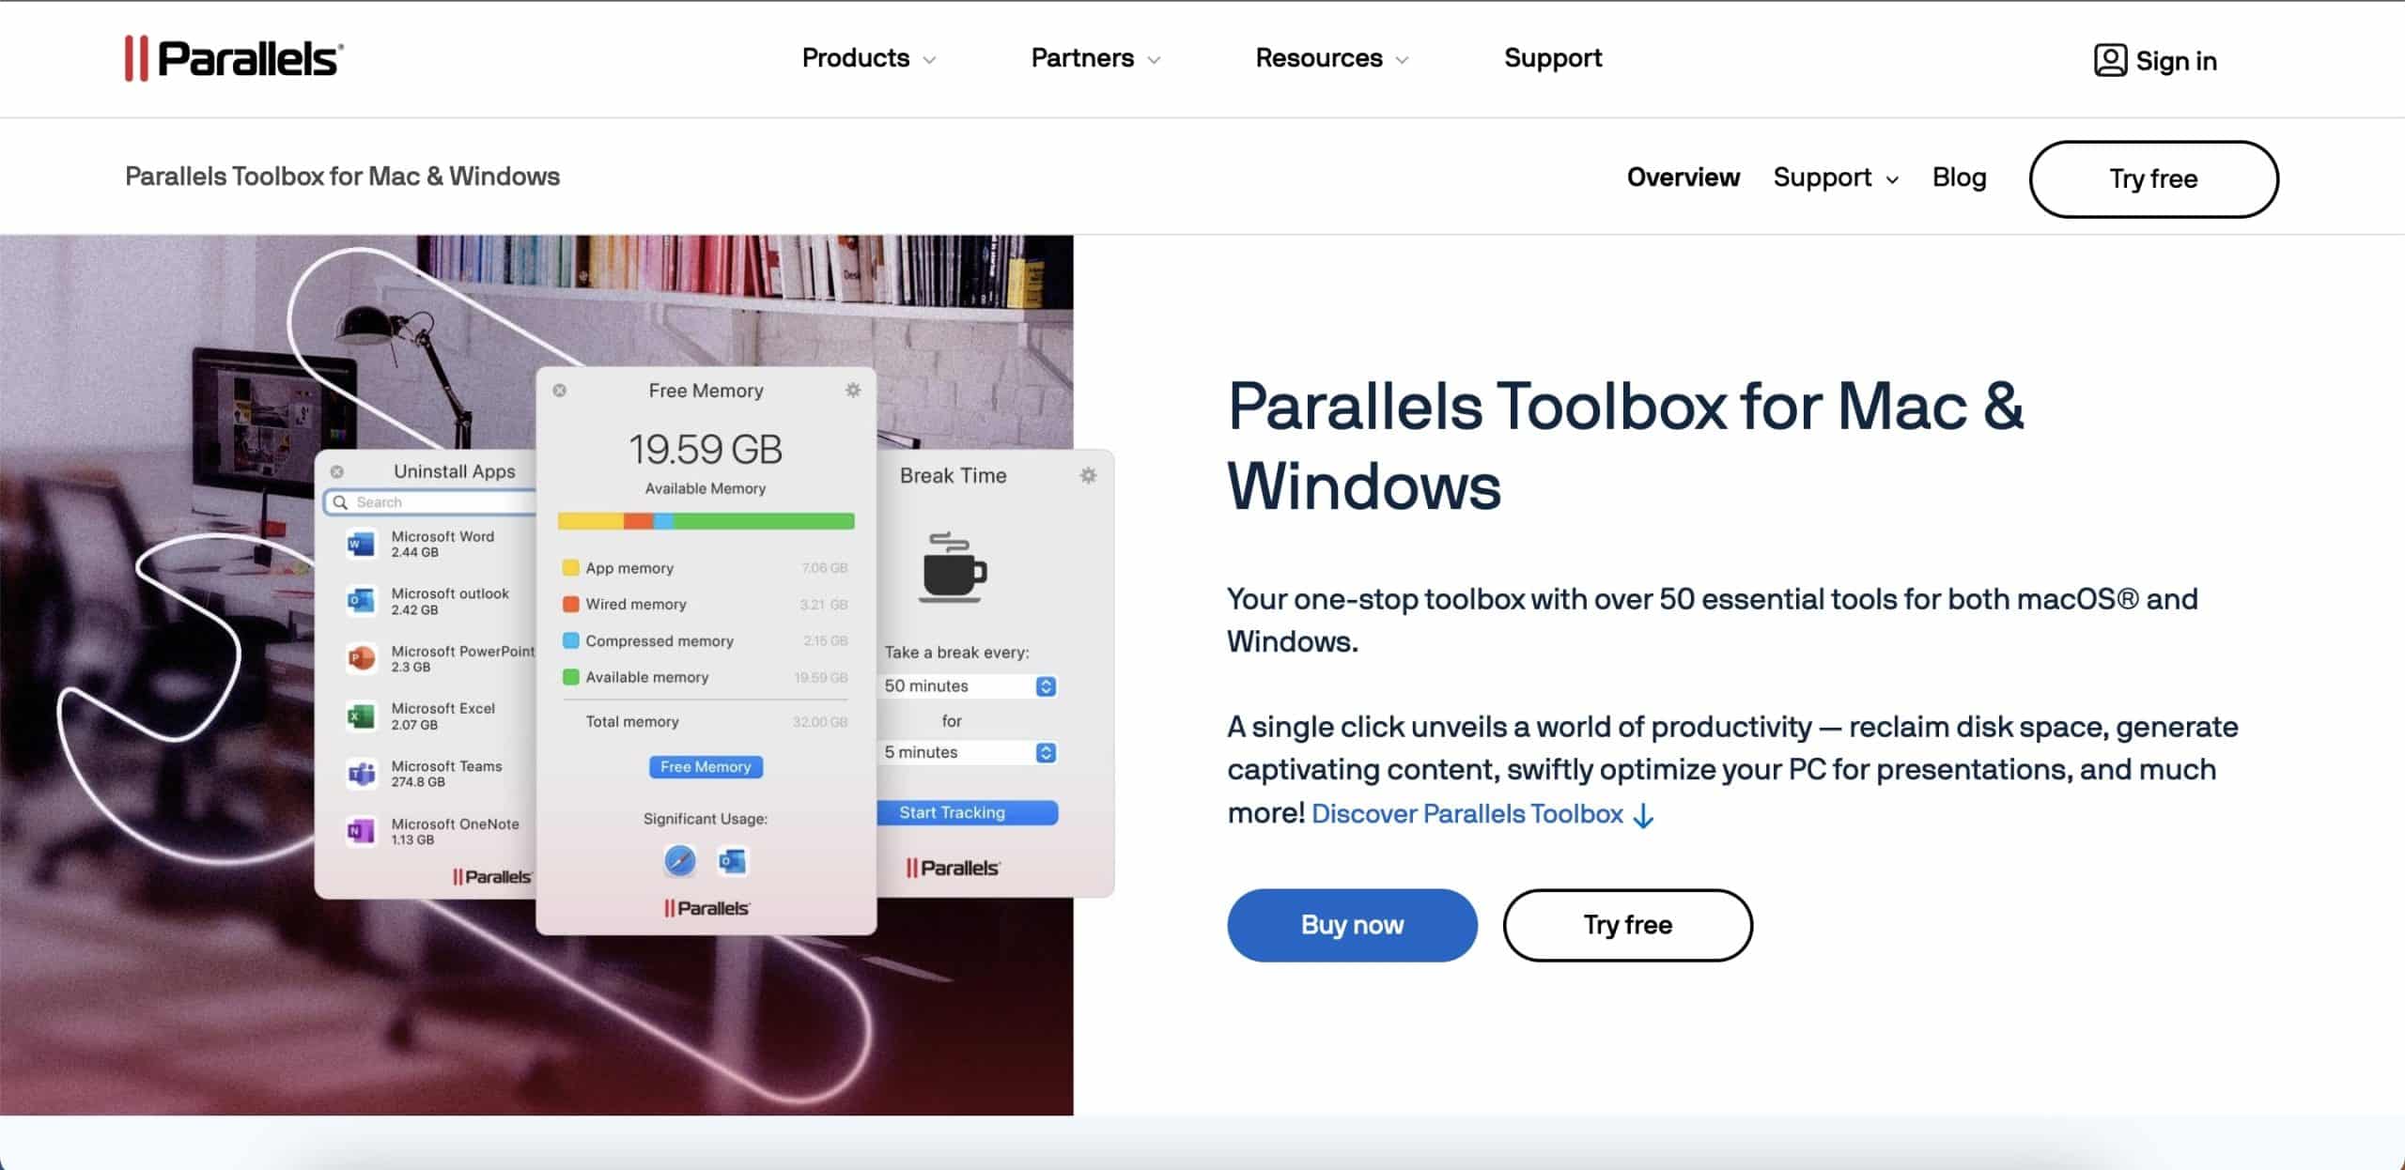Screen dimensions: 2405x1170
Task: Click the Parallels logo in header
Action: pos(234,58)
